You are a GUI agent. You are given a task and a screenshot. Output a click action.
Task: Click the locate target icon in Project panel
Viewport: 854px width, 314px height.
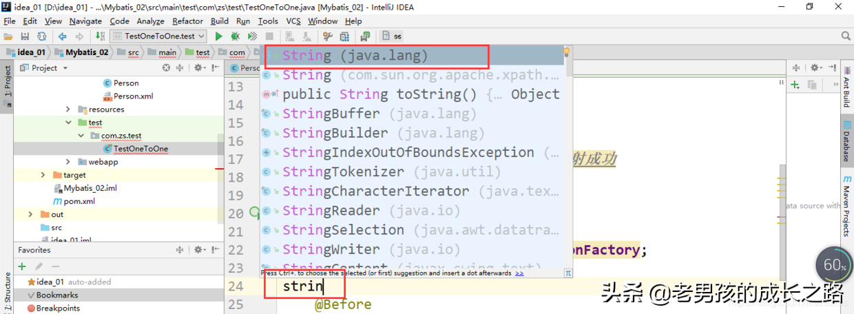click(166, 68)
